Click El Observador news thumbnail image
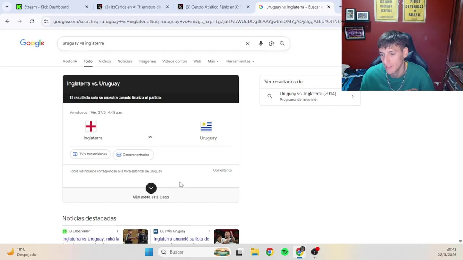Screen dimensions: 463x260 [135, 237]
